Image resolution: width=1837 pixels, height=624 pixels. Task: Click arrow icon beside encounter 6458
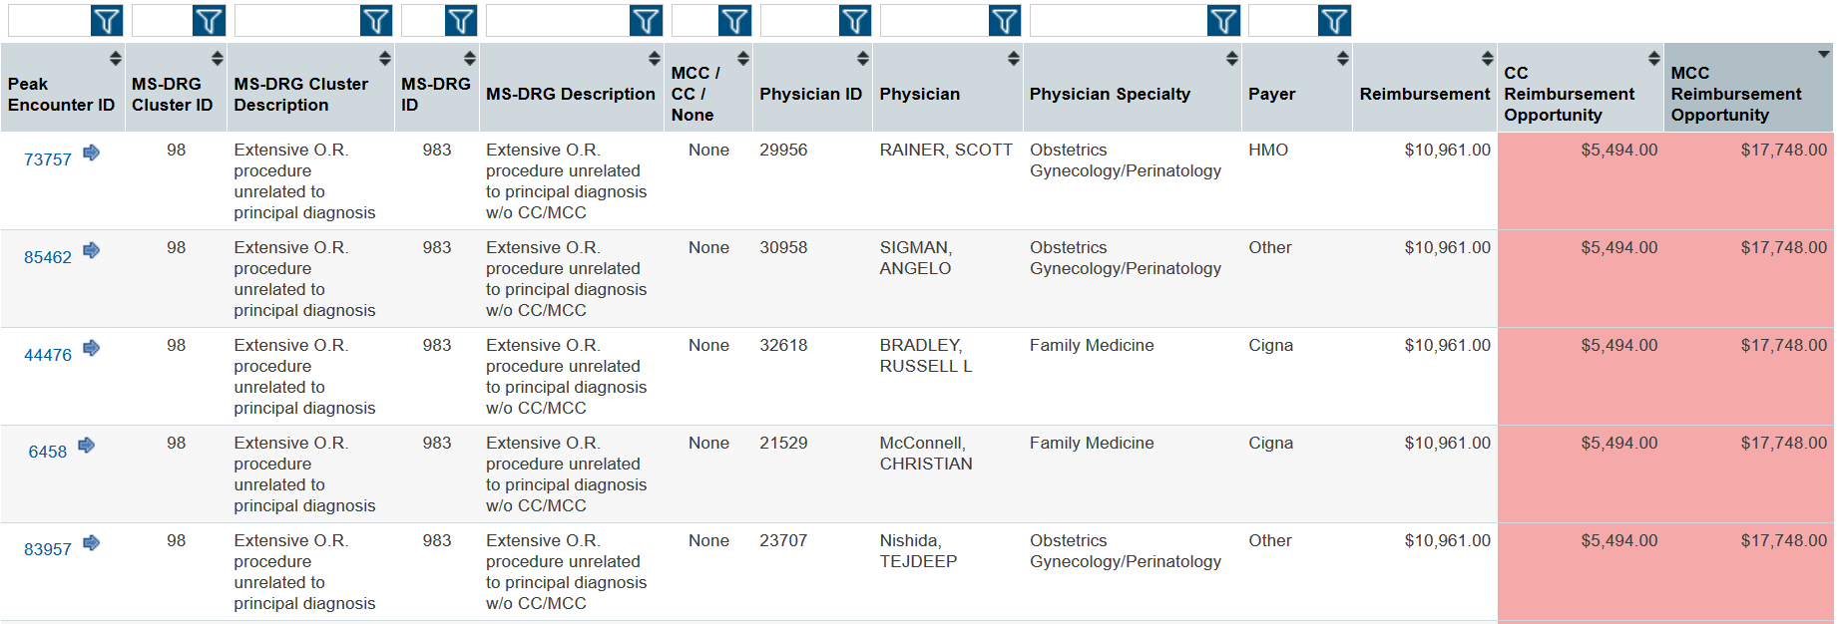[x=87, y=446]
